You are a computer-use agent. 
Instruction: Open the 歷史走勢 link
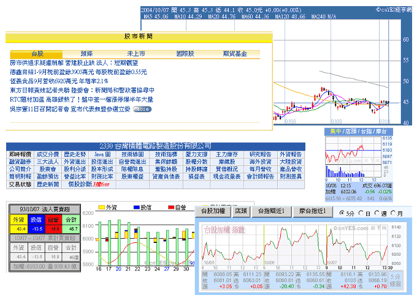point(75,154)
